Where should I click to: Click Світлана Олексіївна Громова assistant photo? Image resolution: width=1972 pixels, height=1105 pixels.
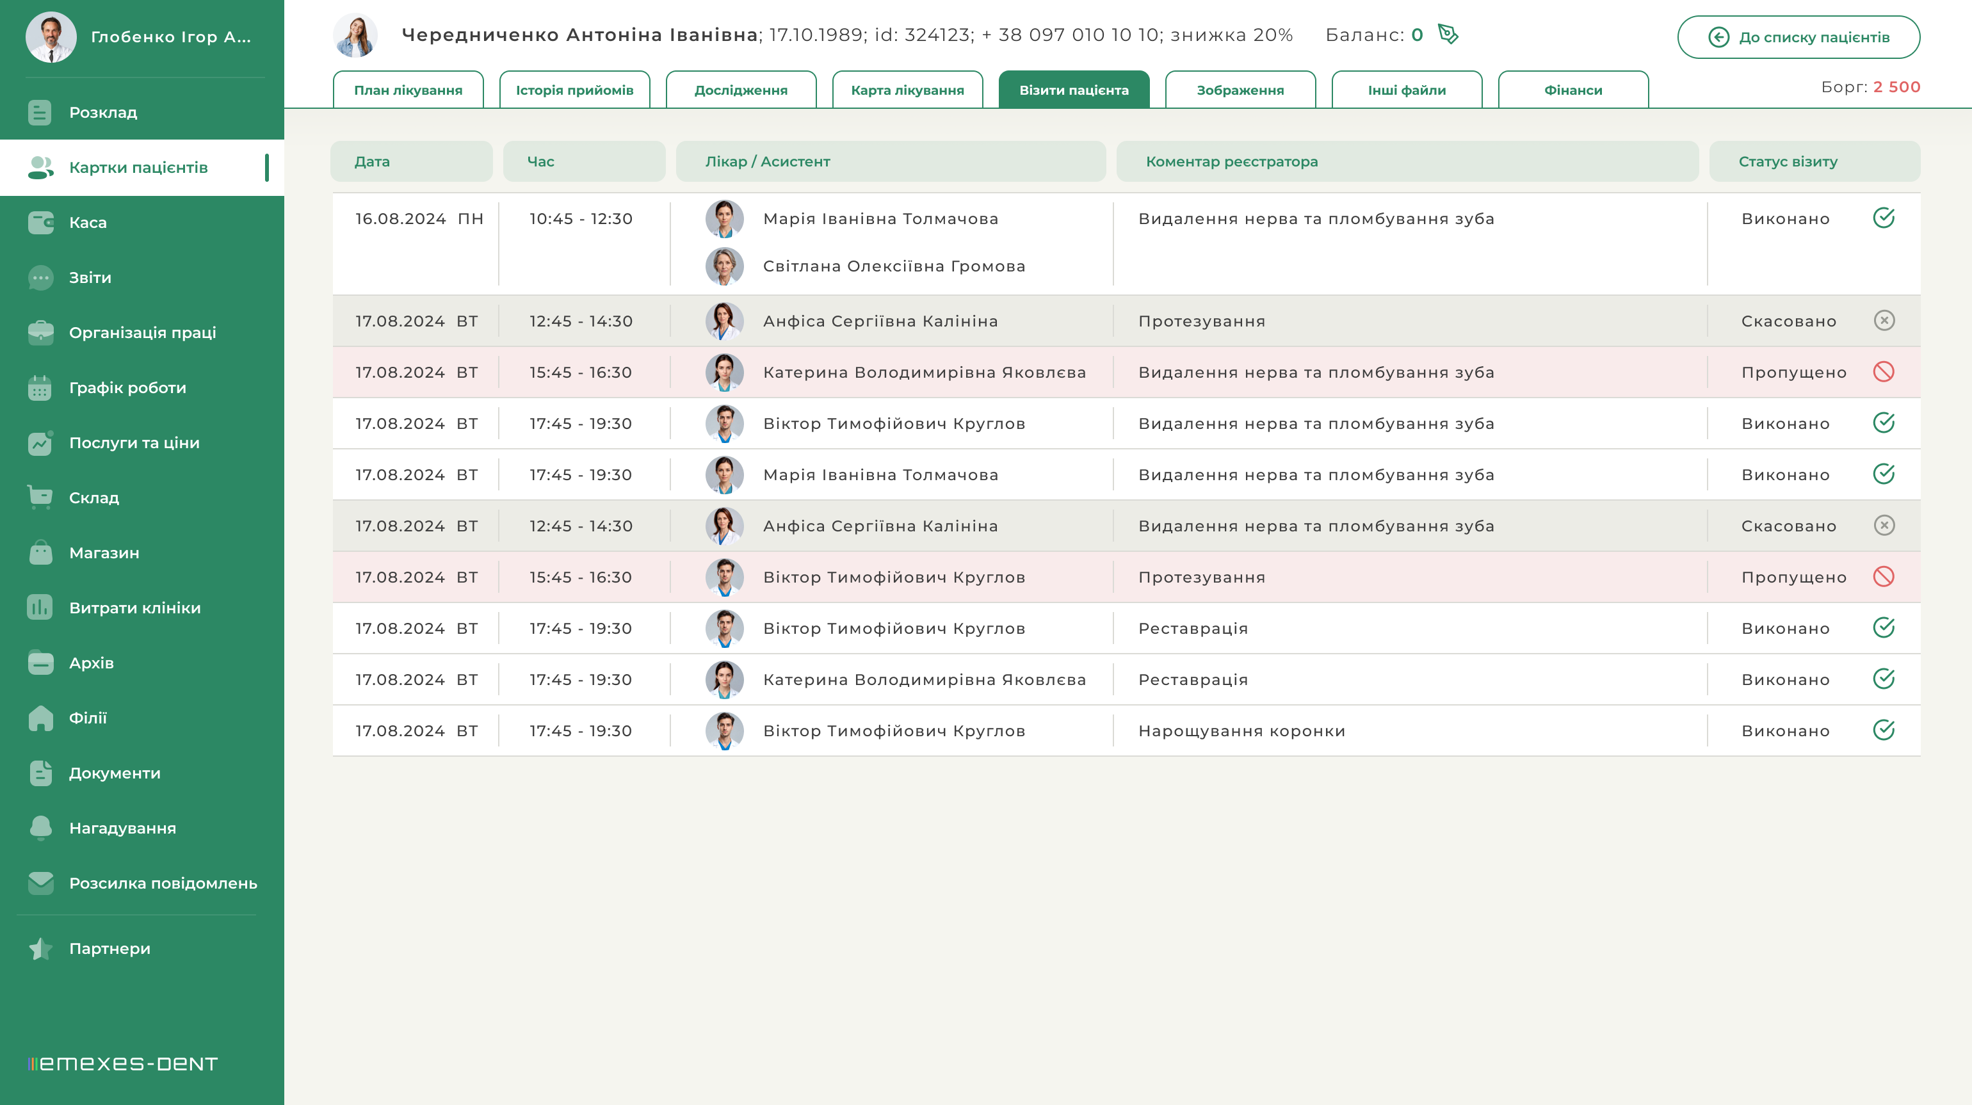point(724,266)
